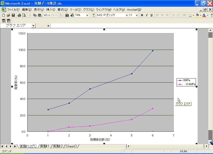Click the Print icon
The image size is (213, 154).
pos(19,15)
